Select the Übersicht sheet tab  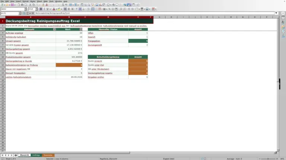click(x=25, y=155)
